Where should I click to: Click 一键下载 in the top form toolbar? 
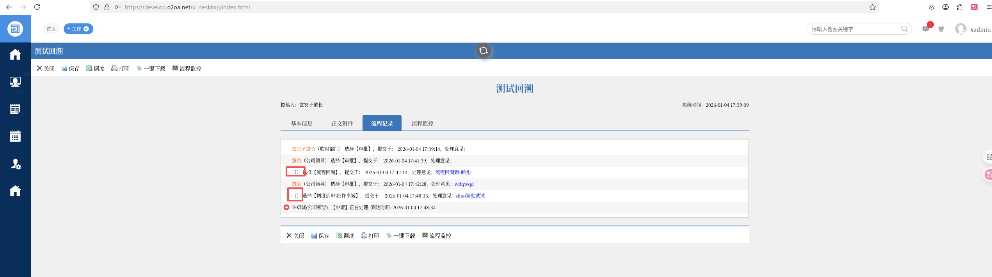click(151, 69)
